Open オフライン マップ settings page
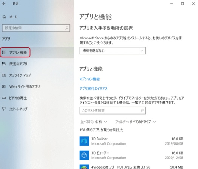This screenshot has height=169, width=198. point(20,75)
